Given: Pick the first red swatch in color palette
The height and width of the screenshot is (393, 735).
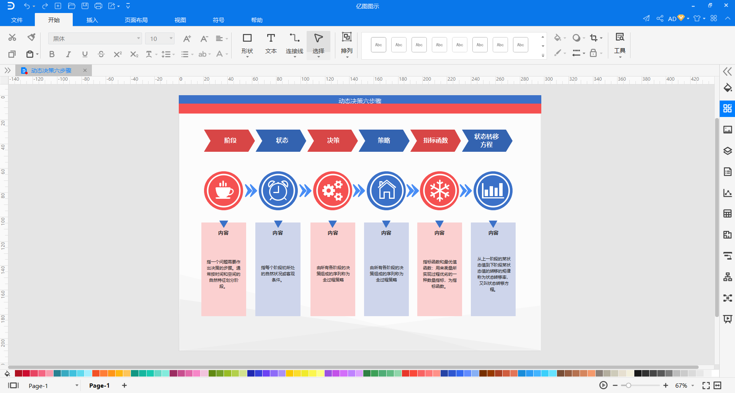Looking at the screenshot, I should (x=18, y=374).
